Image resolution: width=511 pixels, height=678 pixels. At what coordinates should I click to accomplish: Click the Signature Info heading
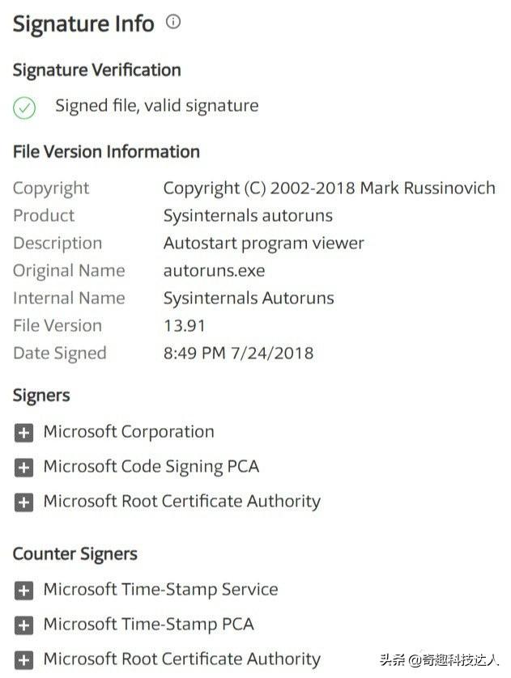[83, 23]
